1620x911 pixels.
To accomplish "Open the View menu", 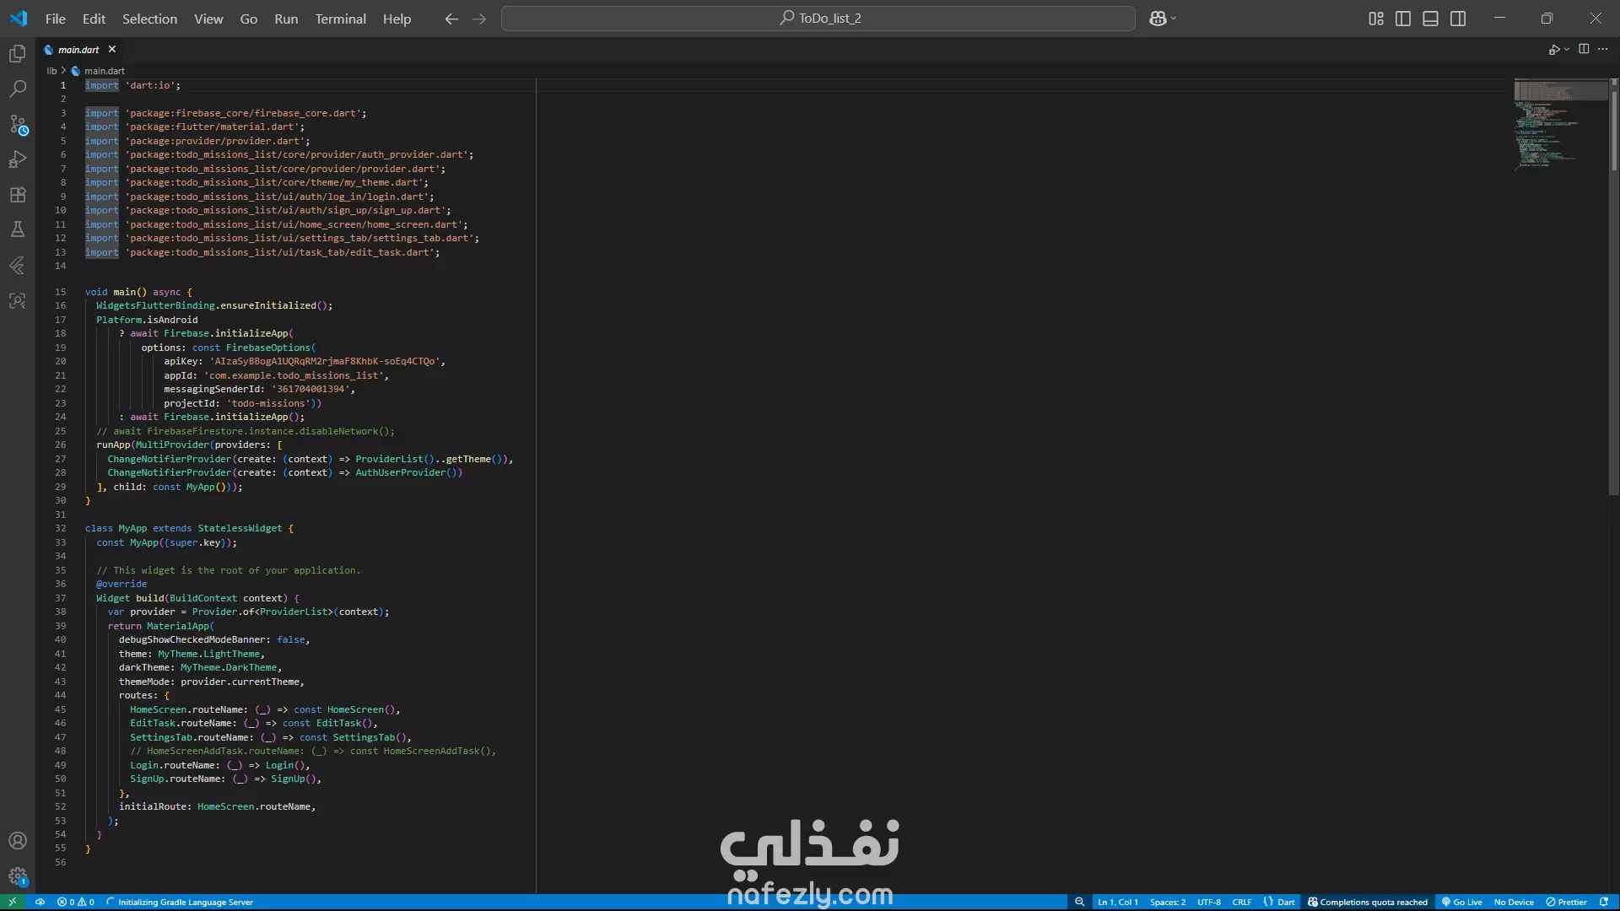I will (208, 19).
